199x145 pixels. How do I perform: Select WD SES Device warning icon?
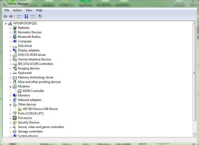click(20, 109)
